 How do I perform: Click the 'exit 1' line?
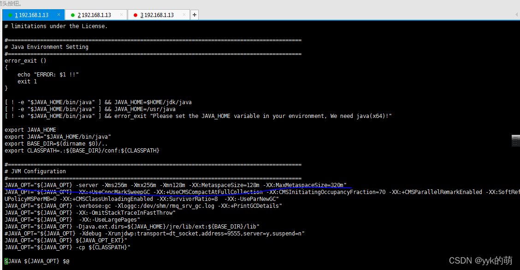27,82
